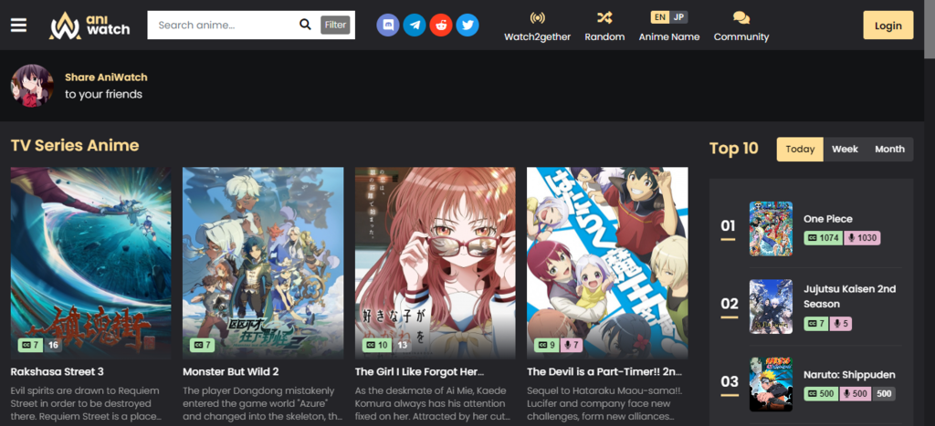Open Naruto: Shippuden in Top 10

pyautogui.click(x=849, y=375)
